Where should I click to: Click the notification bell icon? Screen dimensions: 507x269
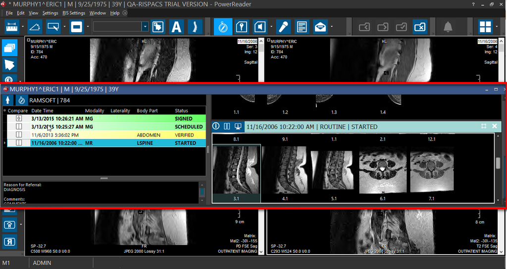pyautogui.click(x=448, y=26)
